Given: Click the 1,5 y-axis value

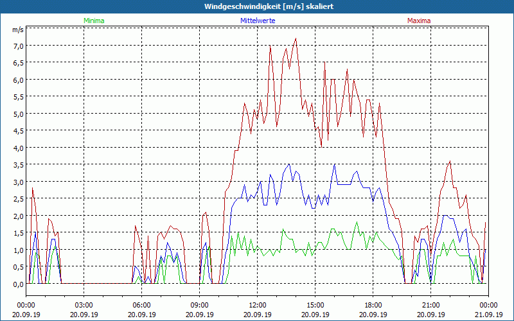Looking at the screenshot, I should tap(18, 233).
